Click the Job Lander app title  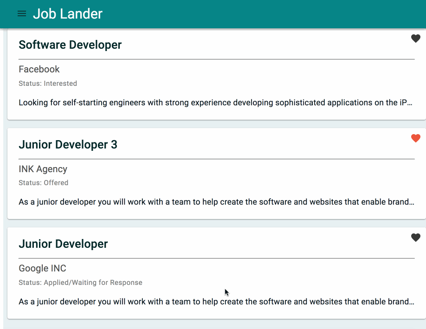point(67,13)
